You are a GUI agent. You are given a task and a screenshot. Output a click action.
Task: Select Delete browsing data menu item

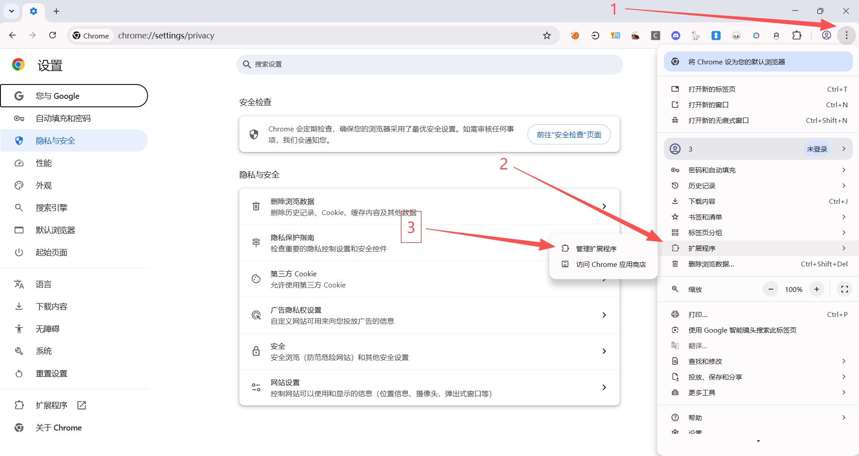click(758, 264)
